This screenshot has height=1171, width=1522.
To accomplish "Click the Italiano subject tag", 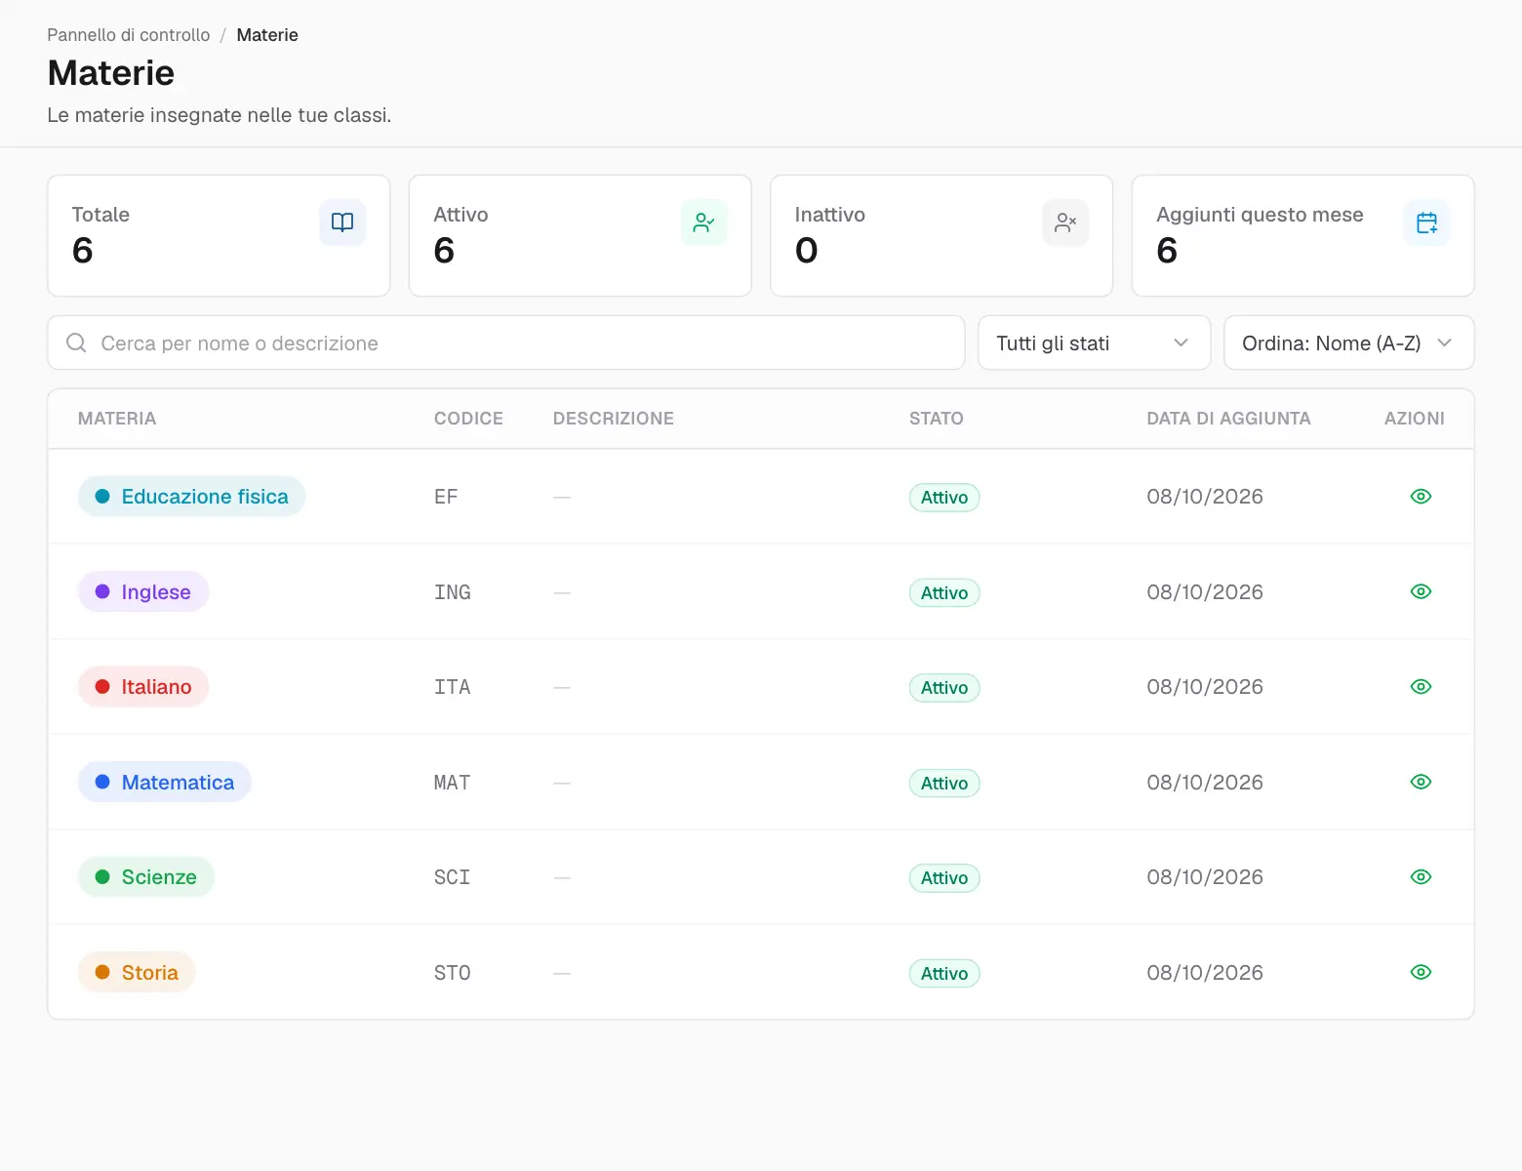I will point(143,687).
